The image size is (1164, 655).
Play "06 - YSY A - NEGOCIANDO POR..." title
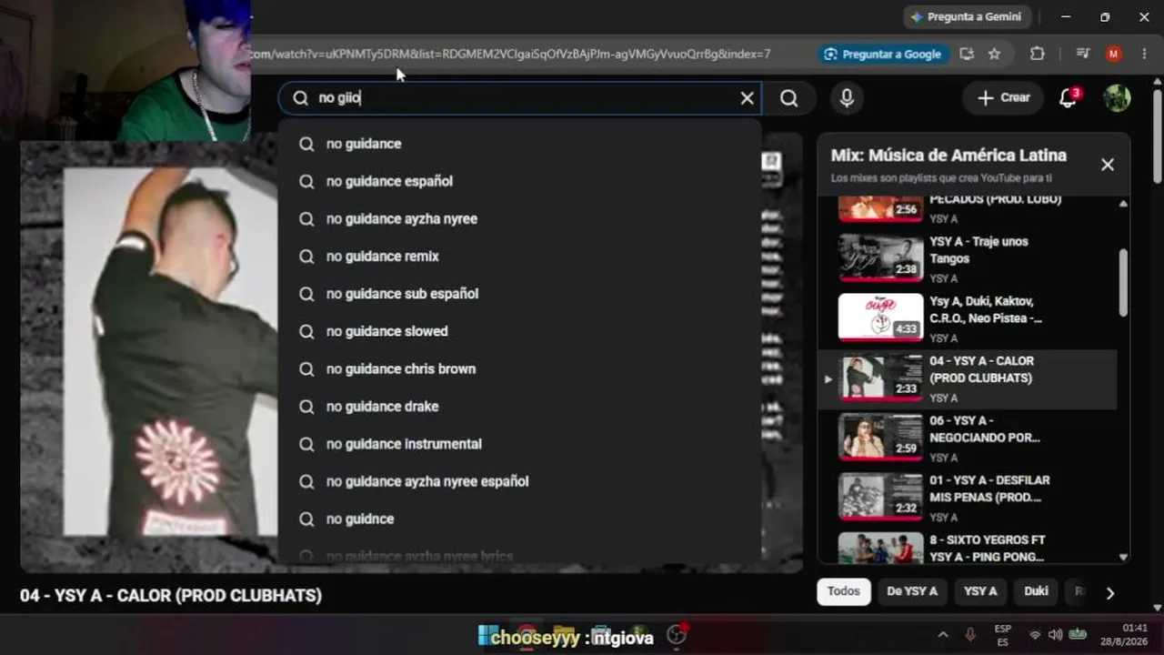985,428
